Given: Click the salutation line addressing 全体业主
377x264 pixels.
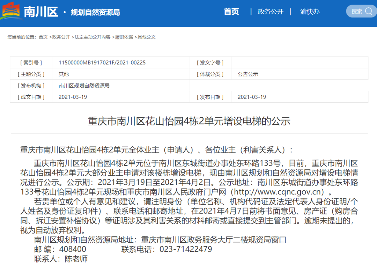Looking at the screenshot, I should pyautogui.click(x=156, y=150).
